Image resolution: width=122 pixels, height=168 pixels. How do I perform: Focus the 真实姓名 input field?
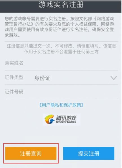point(61,63)
